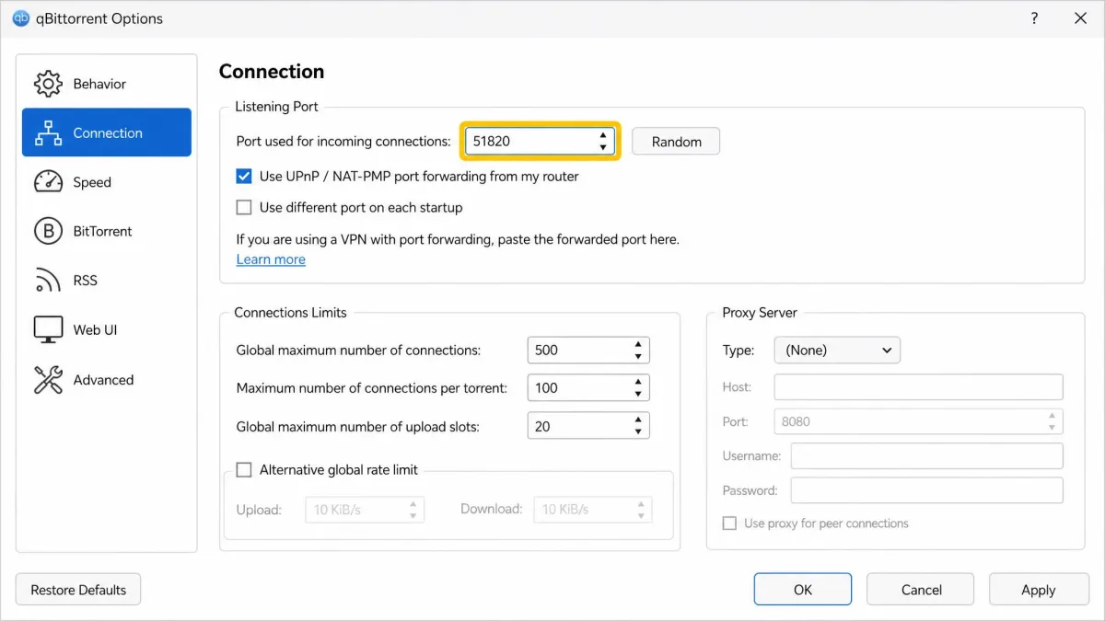Increase maximum connections per torrent
1105x621 pixels.
(x=638, y=382)
